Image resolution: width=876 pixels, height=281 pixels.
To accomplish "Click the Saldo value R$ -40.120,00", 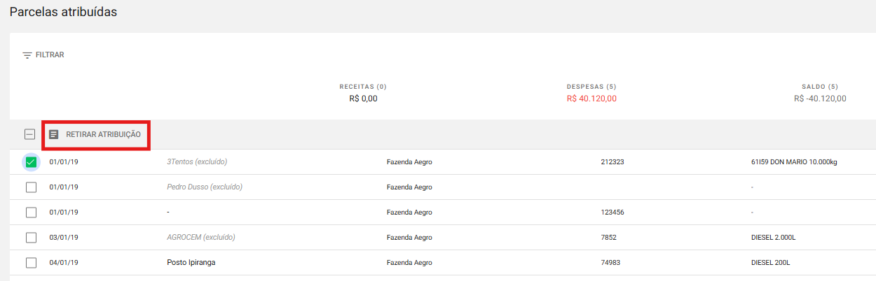I will pyautogui.click(x=820, y=99).
